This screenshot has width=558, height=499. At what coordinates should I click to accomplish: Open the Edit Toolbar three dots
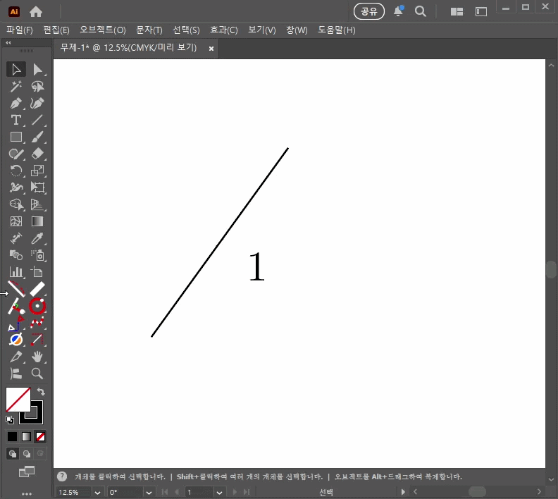click(x=27, y=493)
